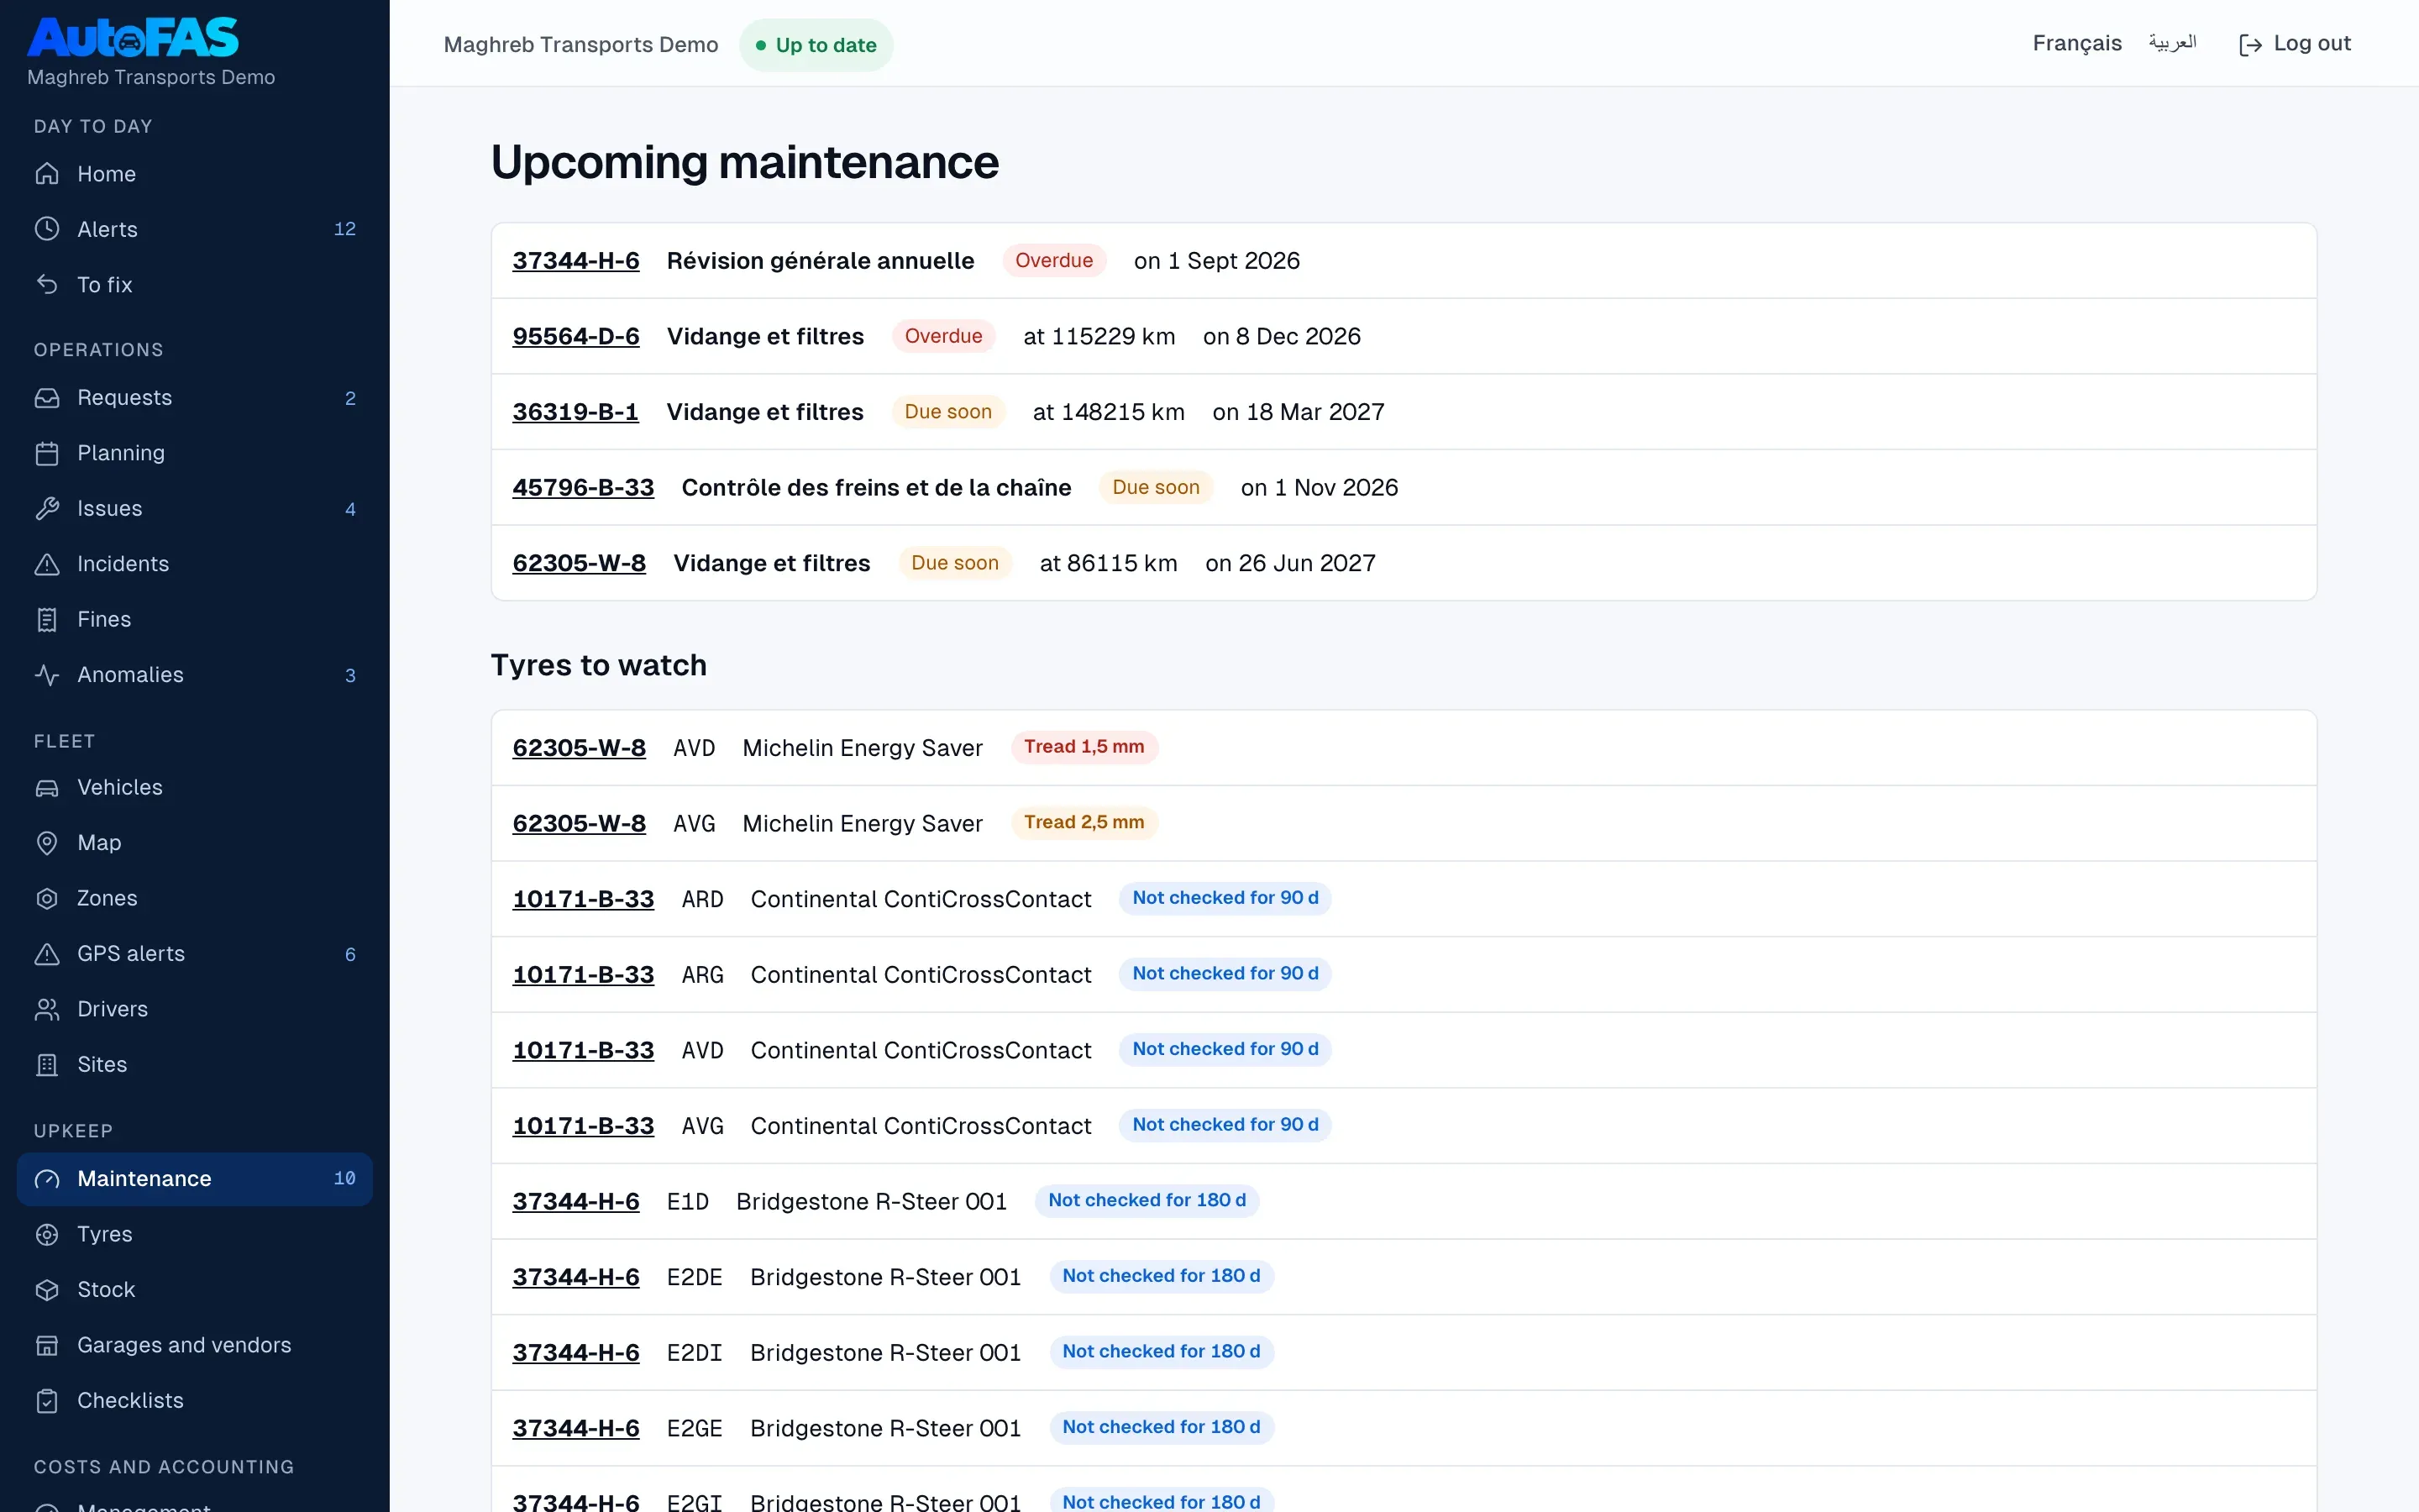The image size is (2419, 1512).
Task: Open vehicle 45796-B-33 link
Action: tap(583, 488)
